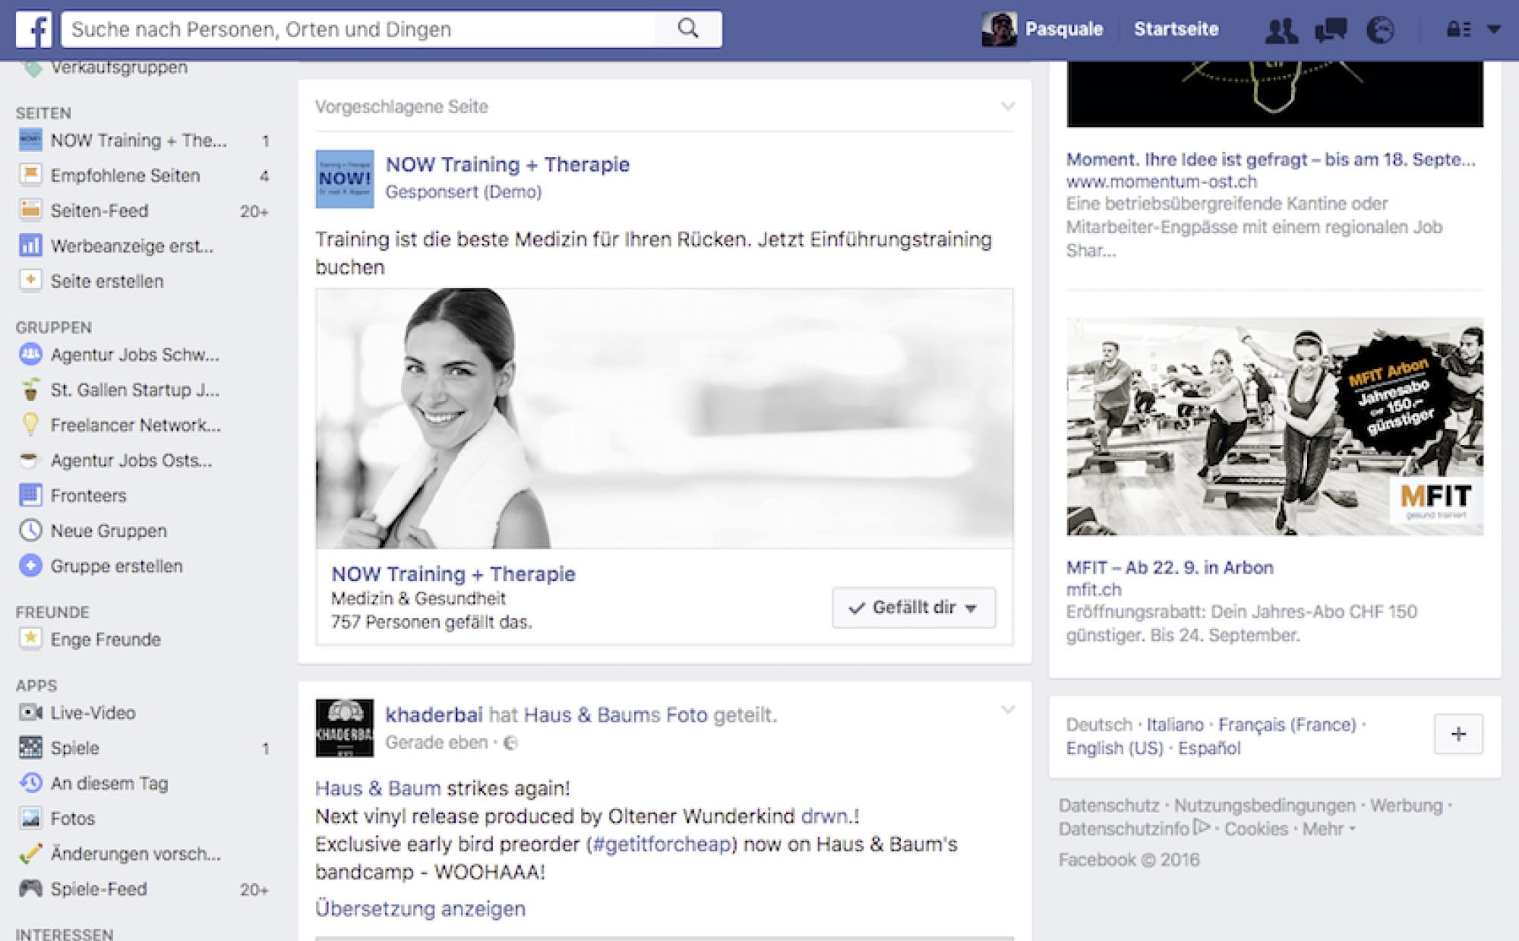Expand options chevron on khaderbai post
Viewport: 1519px width, 941px height.
point(1008,710)
